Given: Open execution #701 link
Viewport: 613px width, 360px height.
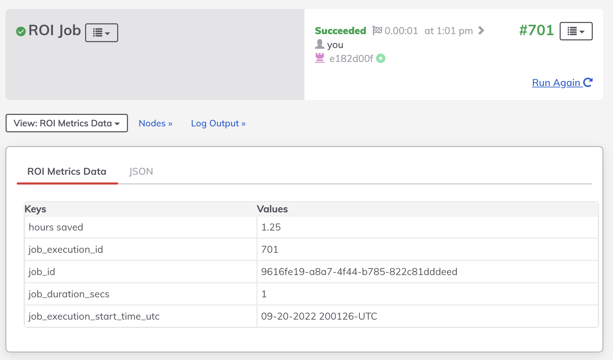Looking at the screenshot, I should 536,31.
